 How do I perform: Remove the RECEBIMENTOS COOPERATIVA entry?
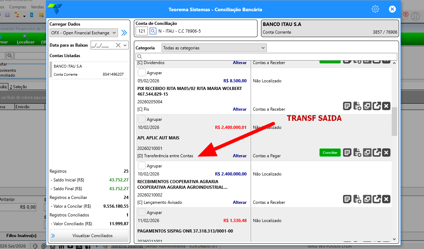[386, 199]
